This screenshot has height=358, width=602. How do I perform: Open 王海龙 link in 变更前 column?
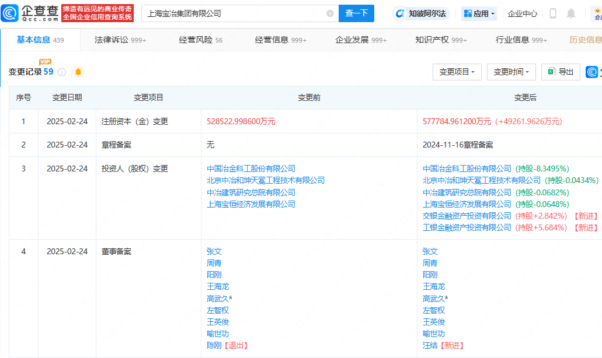click(x=218, y=287)
